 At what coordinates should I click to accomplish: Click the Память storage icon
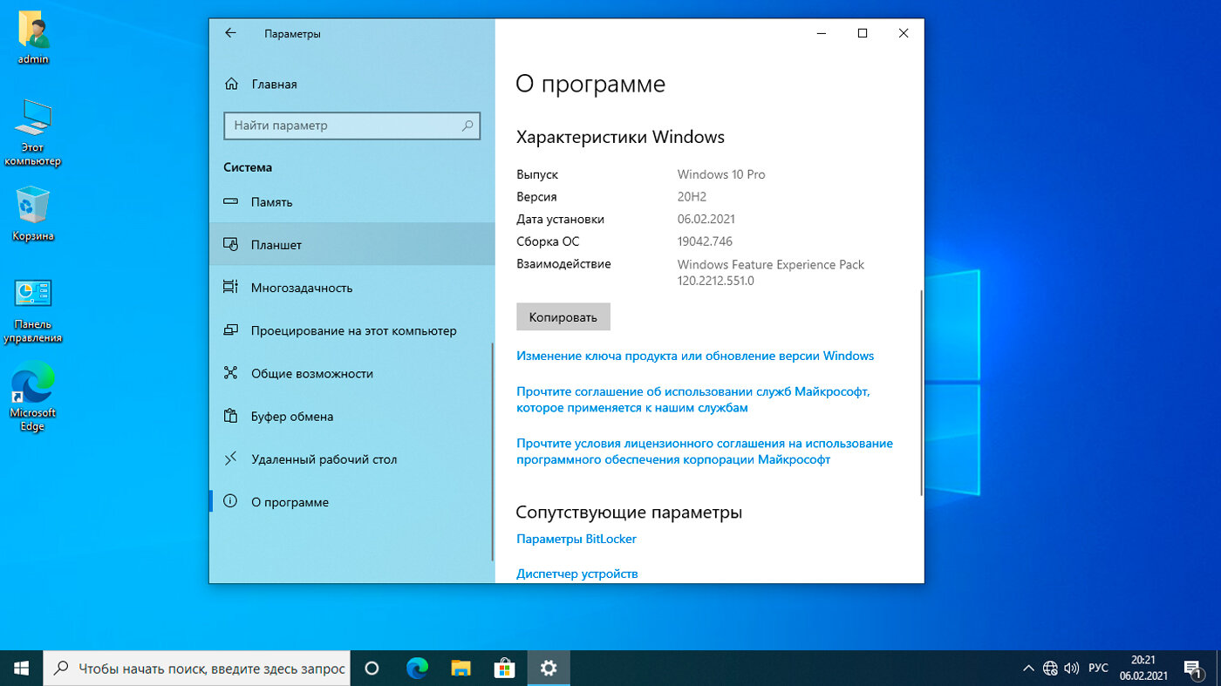[x=230, y=201]
